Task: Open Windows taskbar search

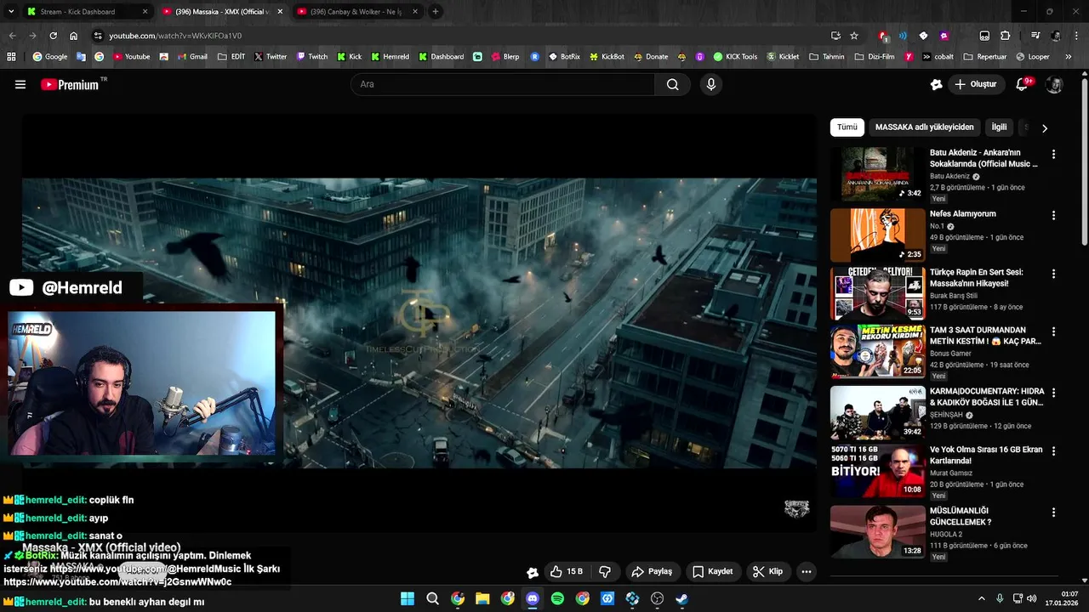Action: point(432,598)
